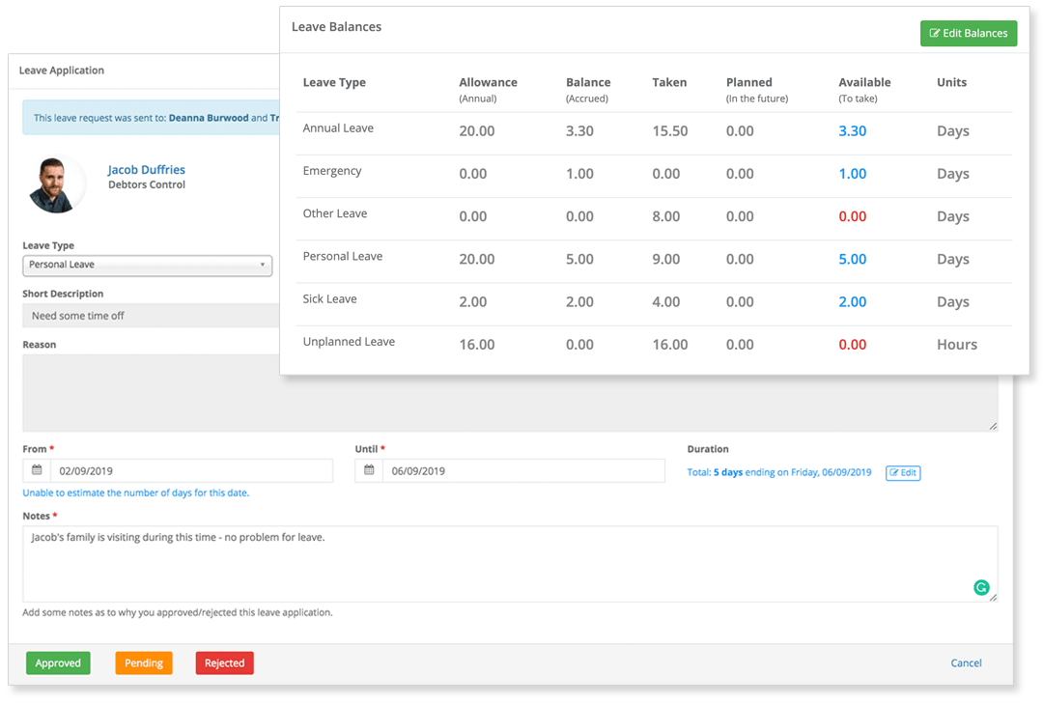Screen dimensions: 1043x704
Task: Focus the Short Description field
Action: pyautogui.click(x=150, y=316)
